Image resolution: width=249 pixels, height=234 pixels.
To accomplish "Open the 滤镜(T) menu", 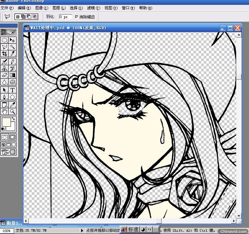I will 93,8.
